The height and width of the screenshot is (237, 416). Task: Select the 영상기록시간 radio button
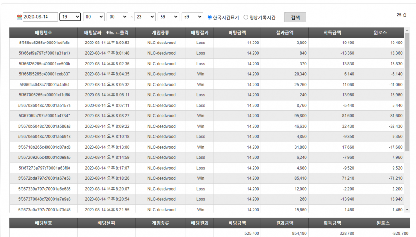[246, 17]
